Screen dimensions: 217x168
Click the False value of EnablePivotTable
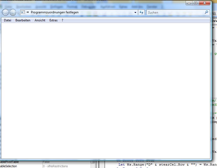pyautogui.click(x=46, y=162)
